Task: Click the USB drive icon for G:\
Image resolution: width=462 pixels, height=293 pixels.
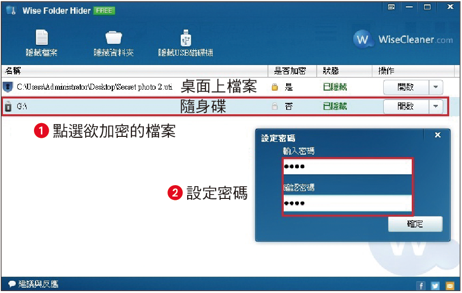Action: point(8,106)
